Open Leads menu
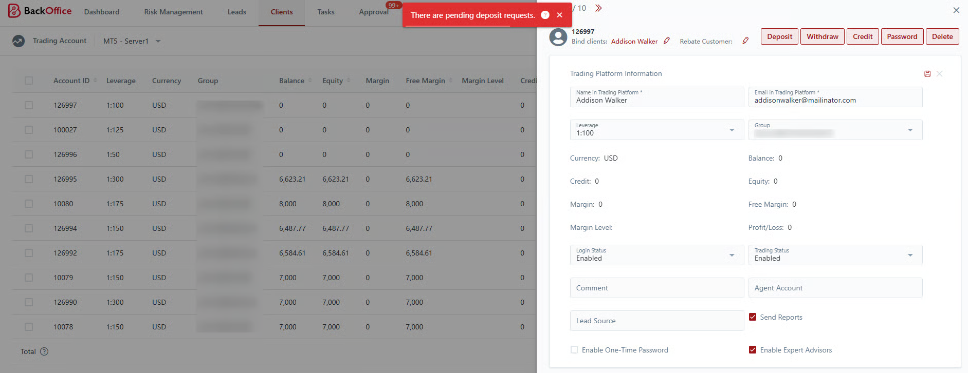The width and height of the screenshot is (968, 373). pos(237,12)
